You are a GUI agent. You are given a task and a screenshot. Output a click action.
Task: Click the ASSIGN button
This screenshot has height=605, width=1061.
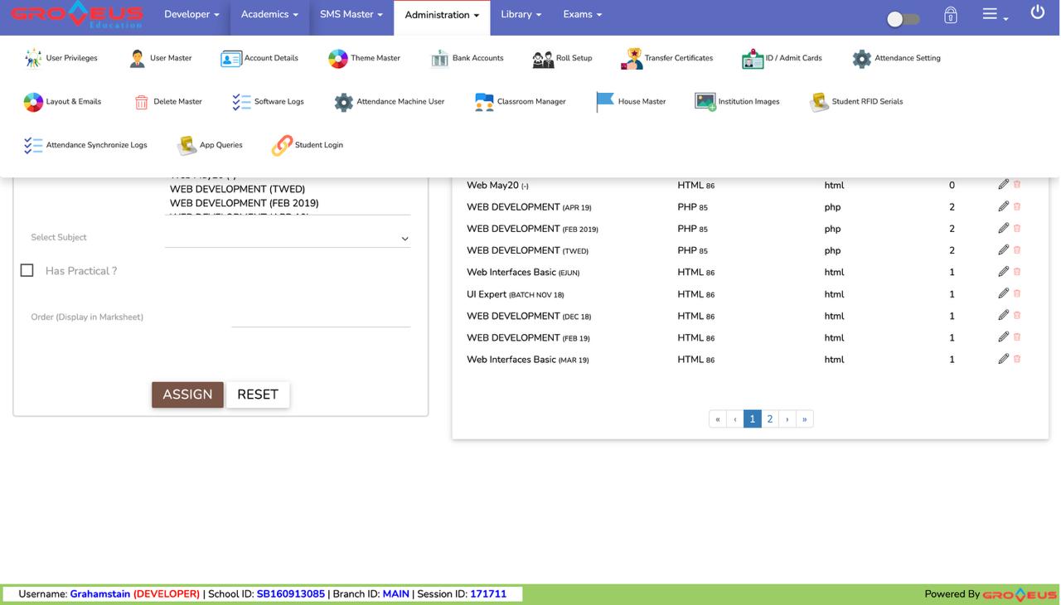(187, 394)
